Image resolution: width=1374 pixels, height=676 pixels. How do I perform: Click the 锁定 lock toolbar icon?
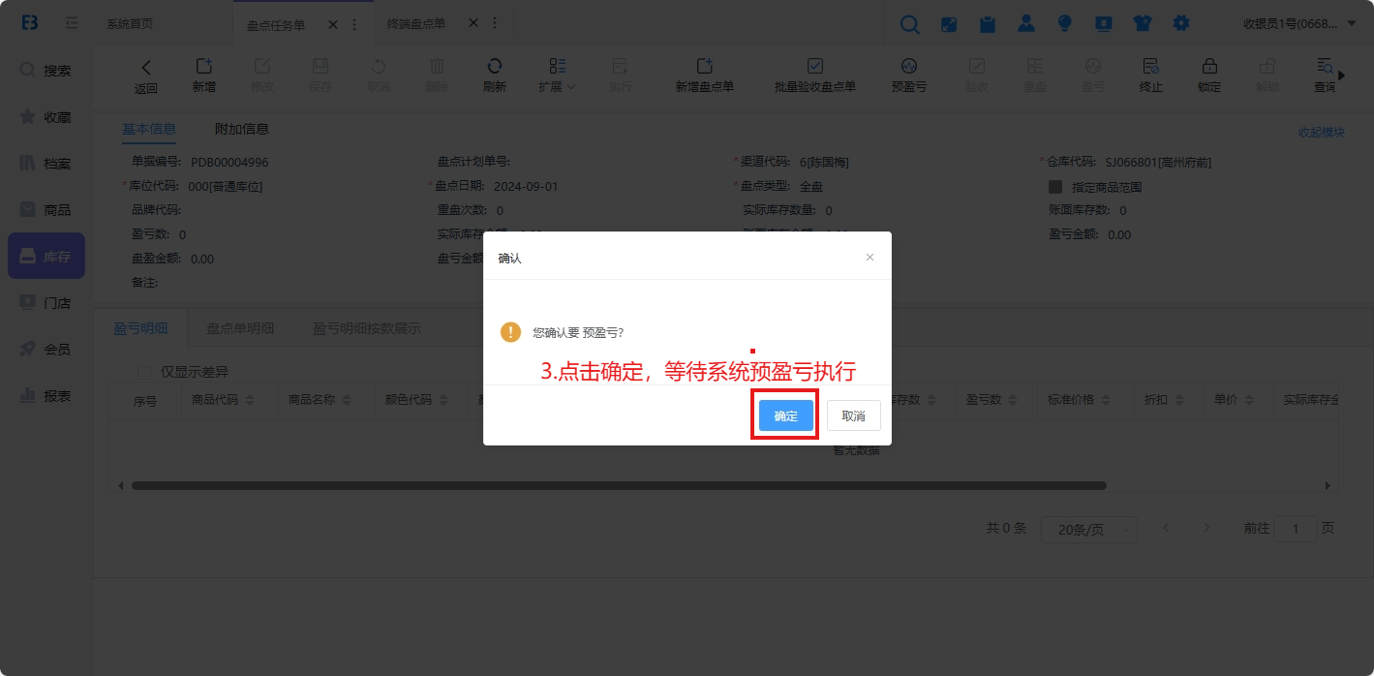[1208, 66]
